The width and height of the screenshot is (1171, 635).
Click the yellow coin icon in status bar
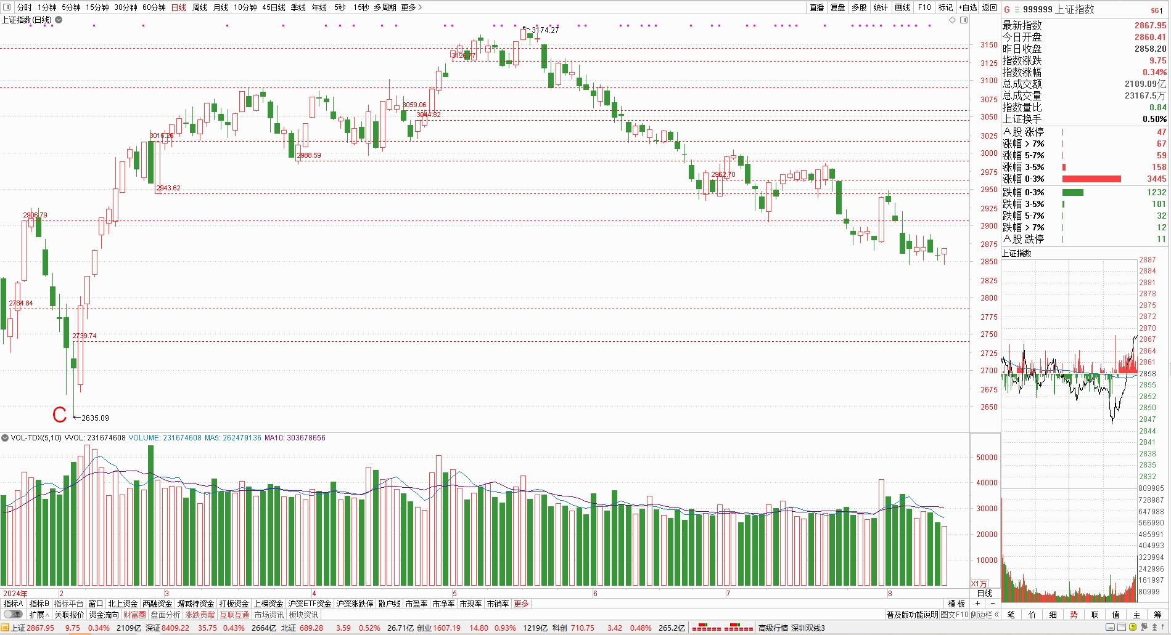pos(1133,628)
